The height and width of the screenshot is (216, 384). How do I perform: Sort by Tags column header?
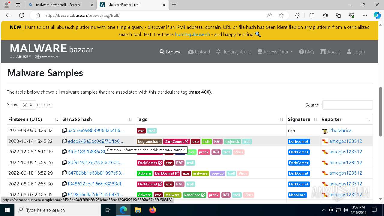[211, 119]
